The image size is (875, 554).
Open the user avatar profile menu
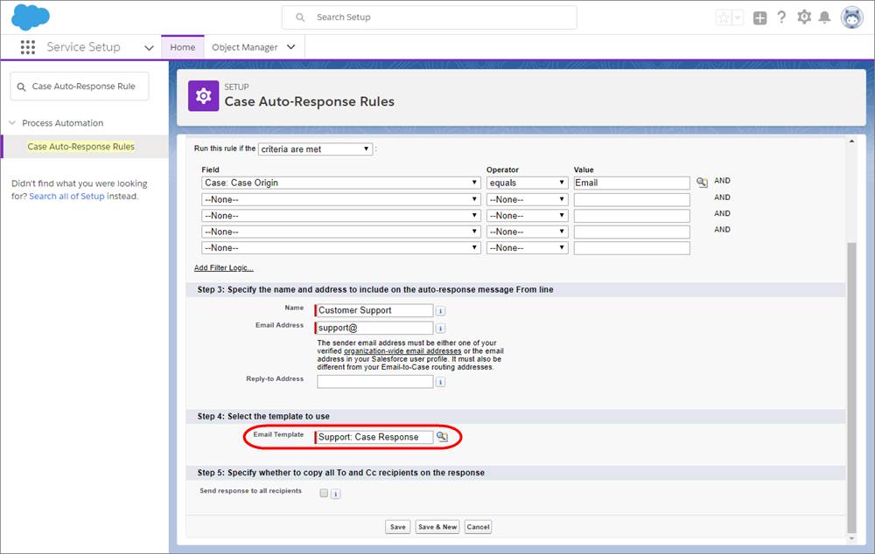pyautogui.click(x=851, y=17)
